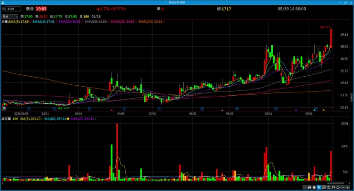
Task: Click total volume 1717
Action: coord(226,9)
